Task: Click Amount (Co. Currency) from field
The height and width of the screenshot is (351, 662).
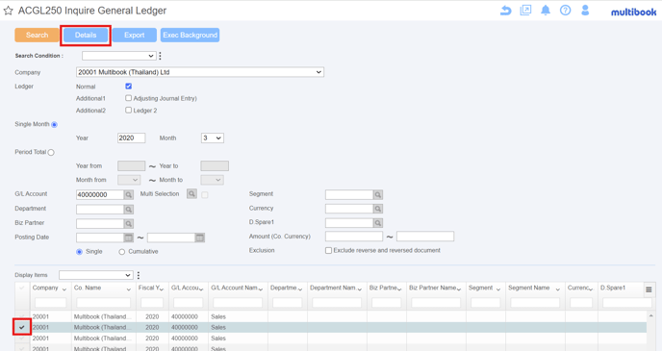Action: 354,237
